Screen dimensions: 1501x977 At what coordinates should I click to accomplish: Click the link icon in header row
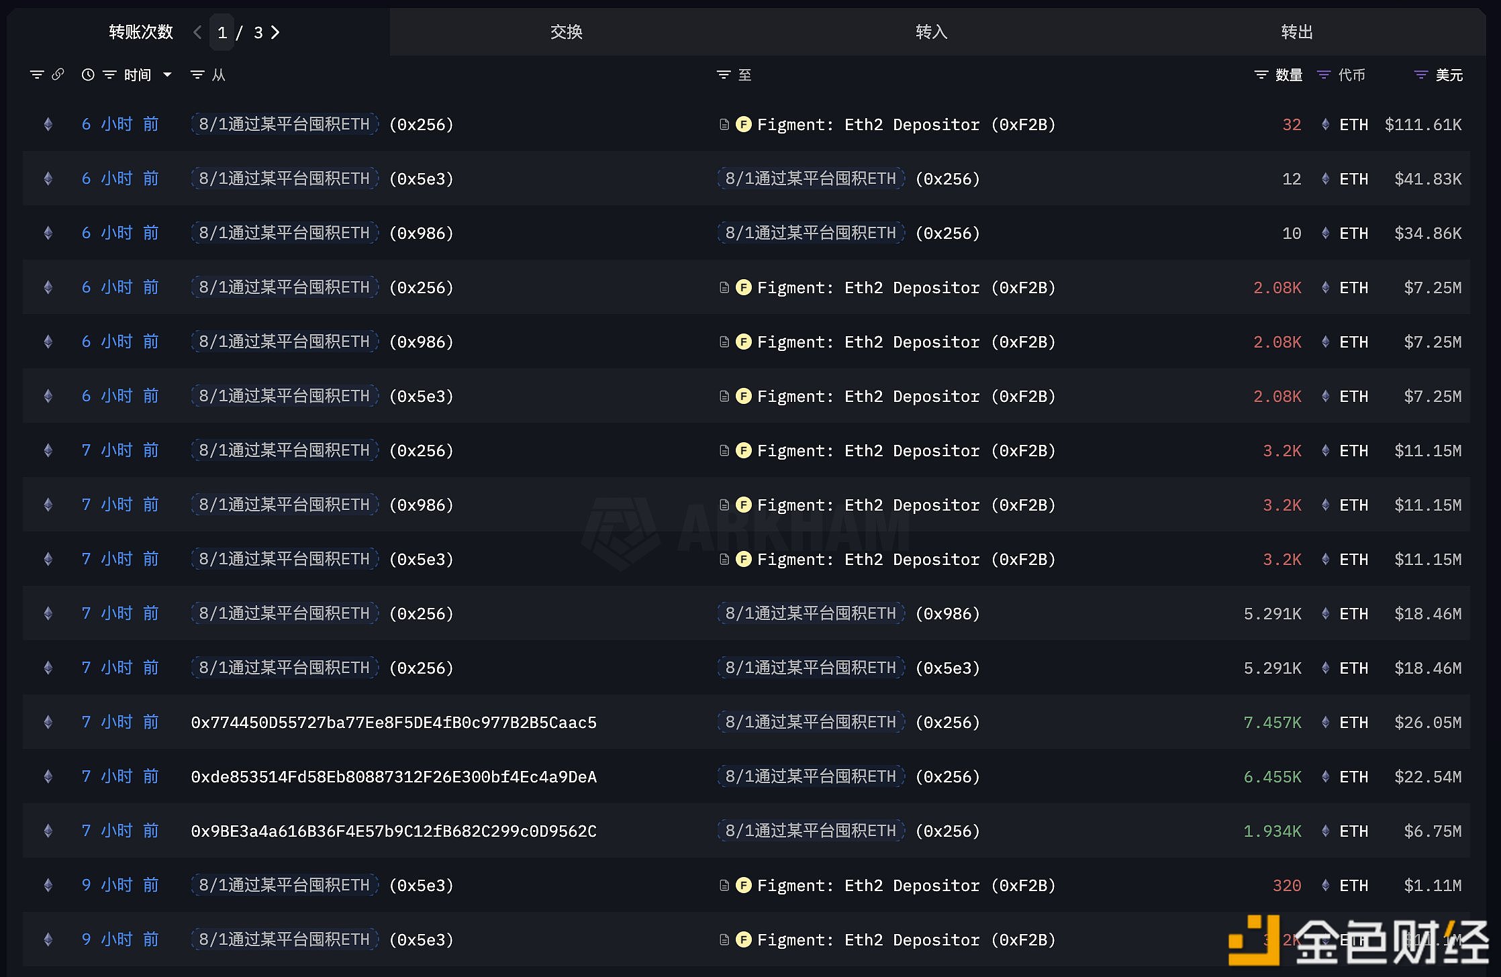[x=58, y=74]
